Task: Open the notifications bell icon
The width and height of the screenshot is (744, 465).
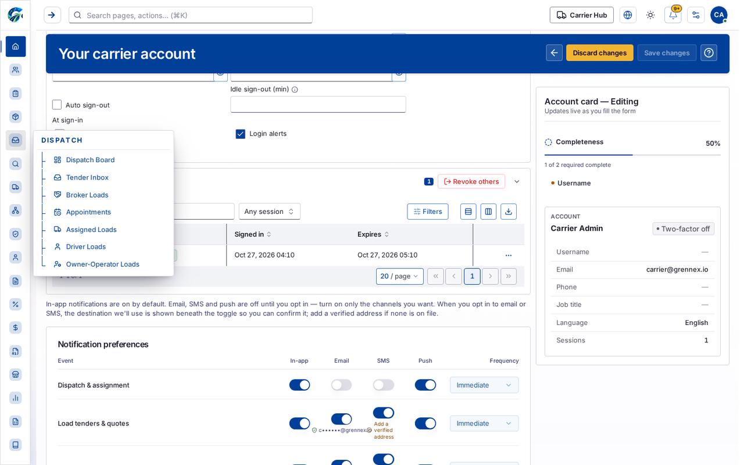Action: 673,15
